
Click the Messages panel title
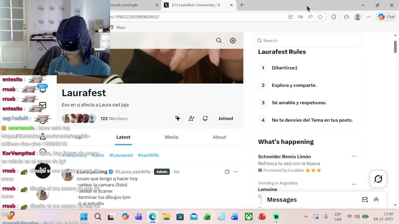[282, 200]
